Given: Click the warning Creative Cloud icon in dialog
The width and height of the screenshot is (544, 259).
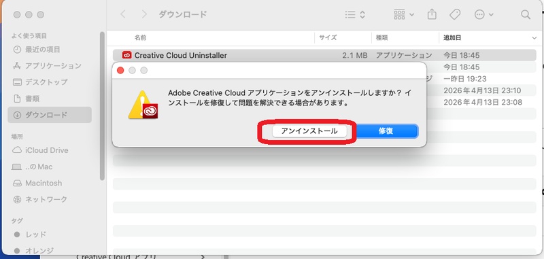Looking at the screenshot, I should [143, 105].
